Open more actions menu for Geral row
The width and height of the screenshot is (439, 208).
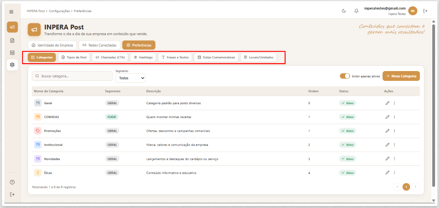tap(394, 103)
